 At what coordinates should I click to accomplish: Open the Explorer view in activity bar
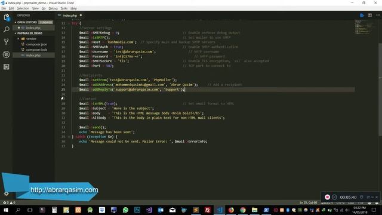click(7, 17)
